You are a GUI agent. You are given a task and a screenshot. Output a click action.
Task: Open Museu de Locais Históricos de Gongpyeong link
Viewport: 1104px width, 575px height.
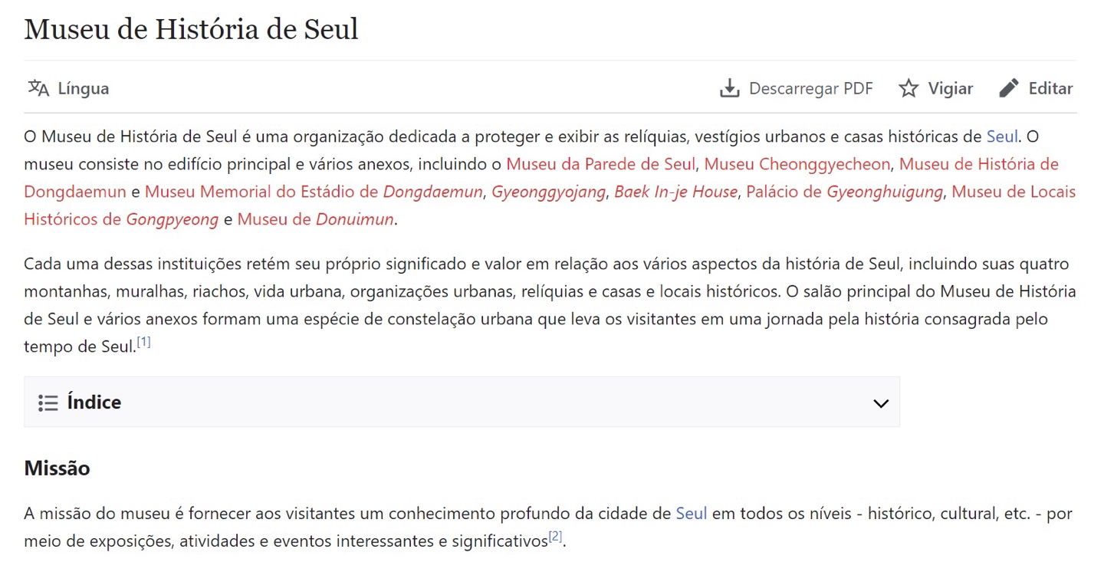coord(1014,192)
